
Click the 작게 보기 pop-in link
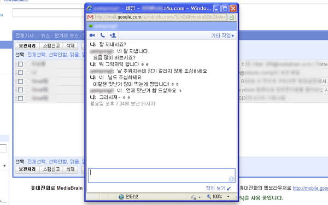point(218,188)
